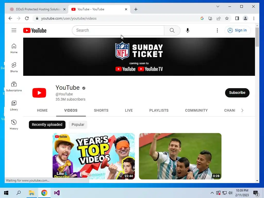Click the YouTube logo in header
This screenshot has width=264, height=198.
coord(35,30)
